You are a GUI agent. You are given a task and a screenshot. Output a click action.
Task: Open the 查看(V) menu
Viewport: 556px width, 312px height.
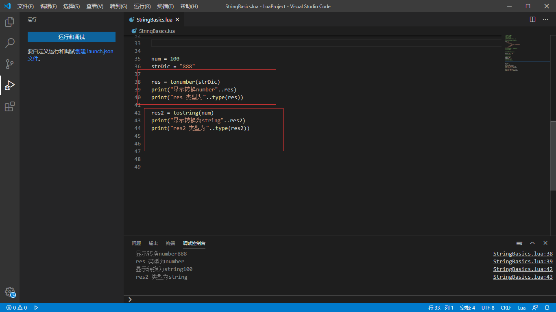[95, 6]
